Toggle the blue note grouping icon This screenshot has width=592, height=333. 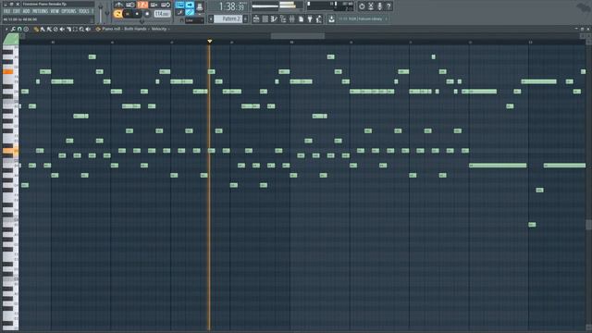(x=190, y=13)
